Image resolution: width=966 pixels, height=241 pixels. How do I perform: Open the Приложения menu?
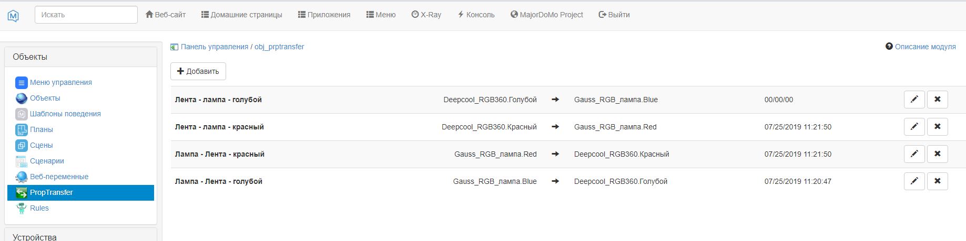[324, 15]
